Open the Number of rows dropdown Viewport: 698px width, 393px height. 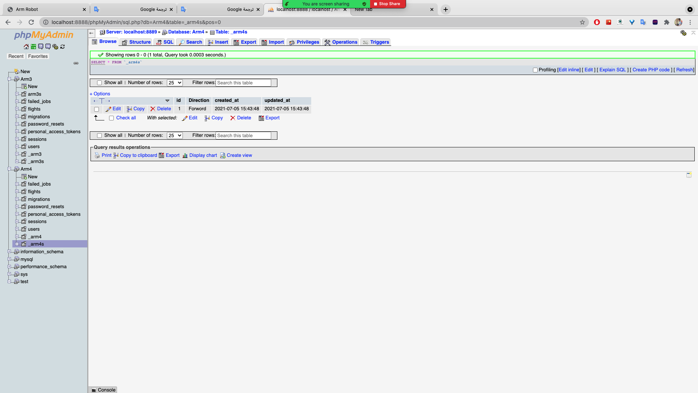174,83
